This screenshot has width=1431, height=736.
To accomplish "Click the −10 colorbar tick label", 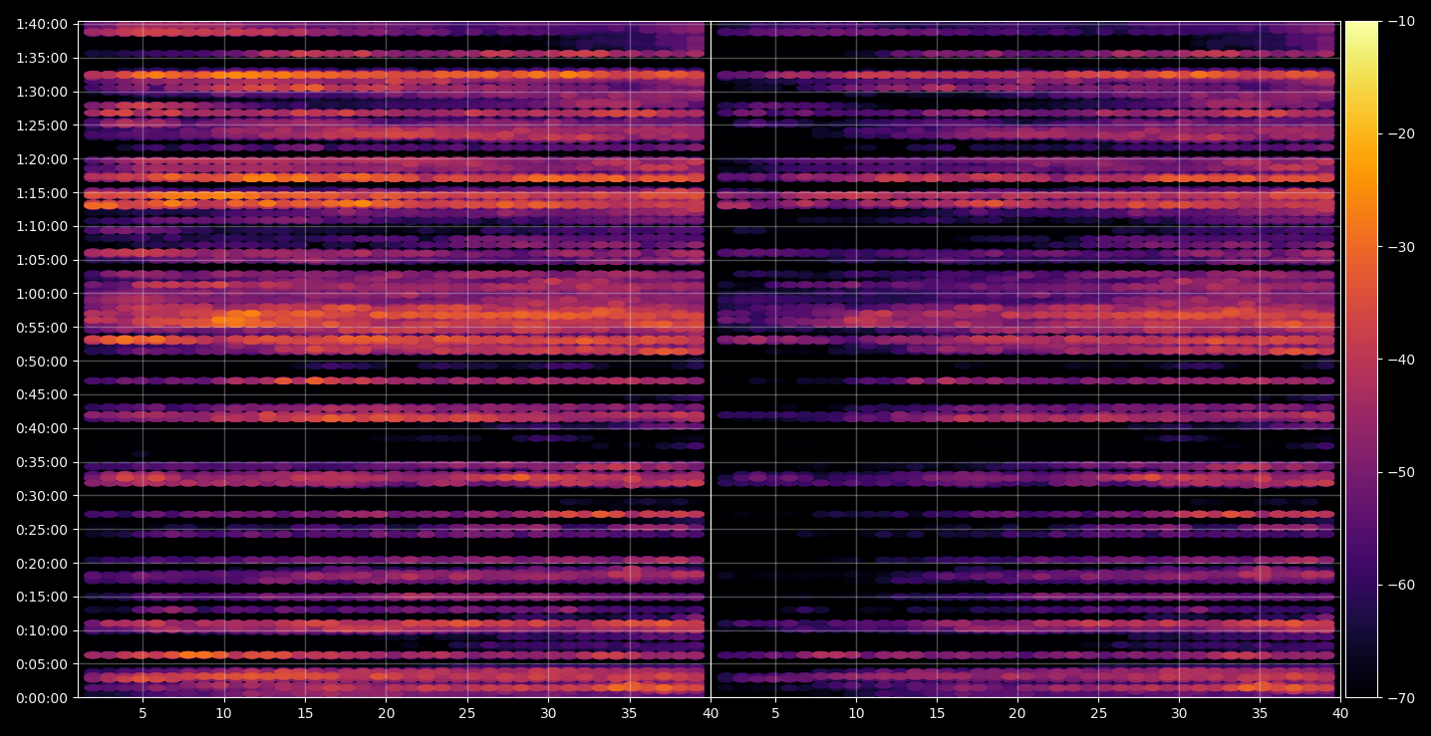I will coord(1401,21).
